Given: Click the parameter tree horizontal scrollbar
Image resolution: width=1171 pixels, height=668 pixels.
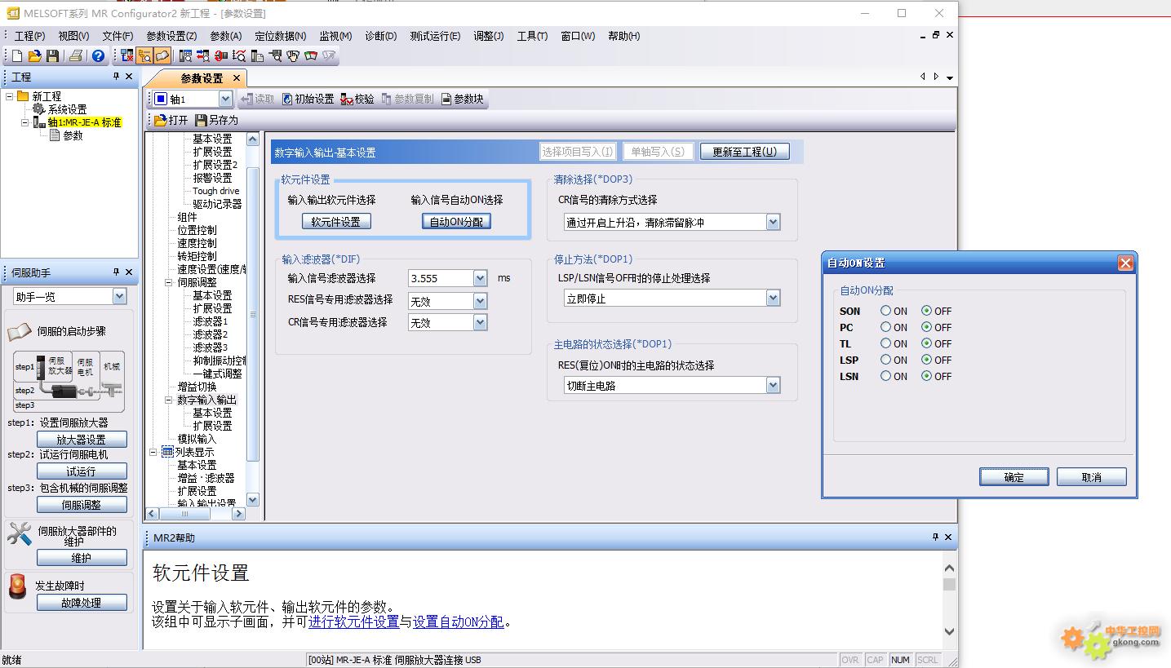Looking at the screenshot, I should (195, 514).
